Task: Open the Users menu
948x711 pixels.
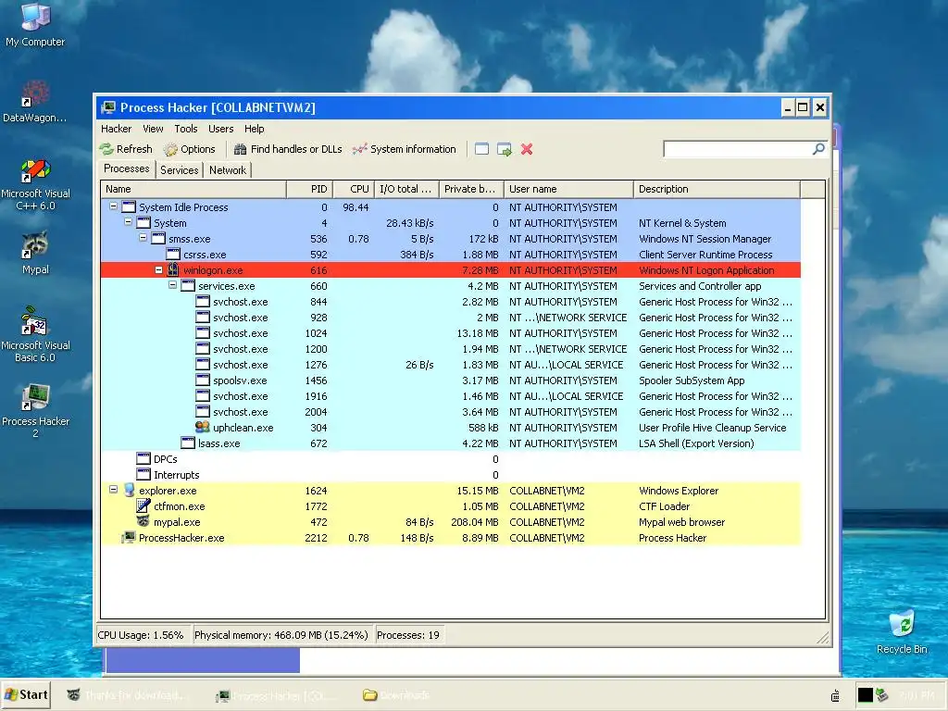Action: click(x=220, y=129)
